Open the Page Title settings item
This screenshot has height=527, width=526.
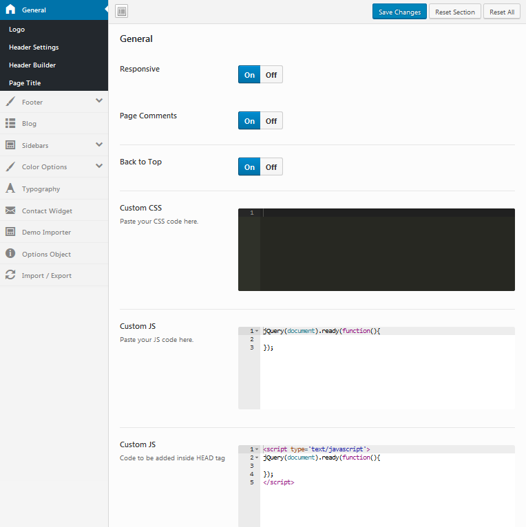tap(25, 83)
